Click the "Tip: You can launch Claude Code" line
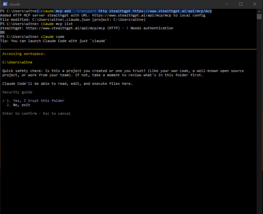The height and width of the screenshot is (214, 263). pyautogui.click(x=53, y=41)
